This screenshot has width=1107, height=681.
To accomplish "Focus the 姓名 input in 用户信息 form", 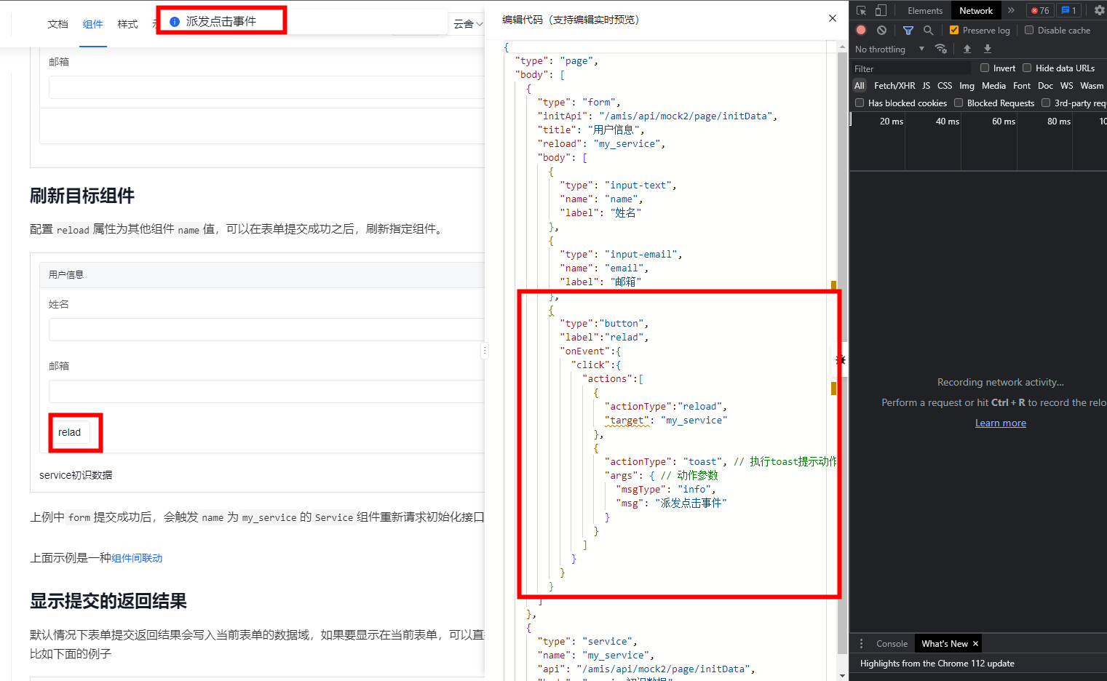I will coord(266,330).
